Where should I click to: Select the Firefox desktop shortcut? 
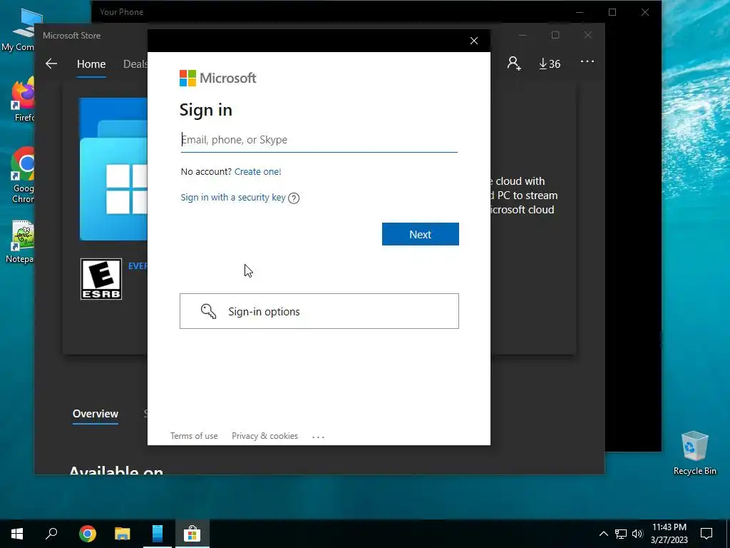(x=22, y=100)
